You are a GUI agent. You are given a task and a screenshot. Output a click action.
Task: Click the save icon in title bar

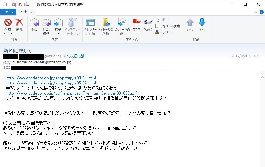[x=14, y=4]
